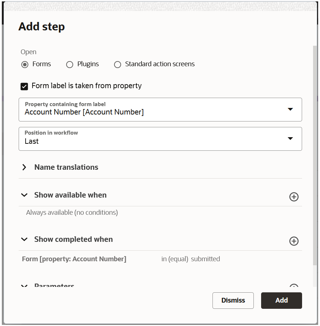Click the Name translations heading text
The width and height of the screenshot is (320, 326).
(66, 167)
